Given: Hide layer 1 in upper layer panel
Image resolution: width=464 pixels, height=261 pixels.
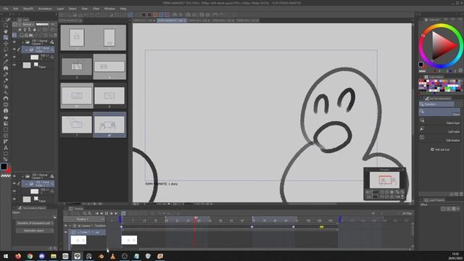Looking at the screenshot, I should point(14,57).
